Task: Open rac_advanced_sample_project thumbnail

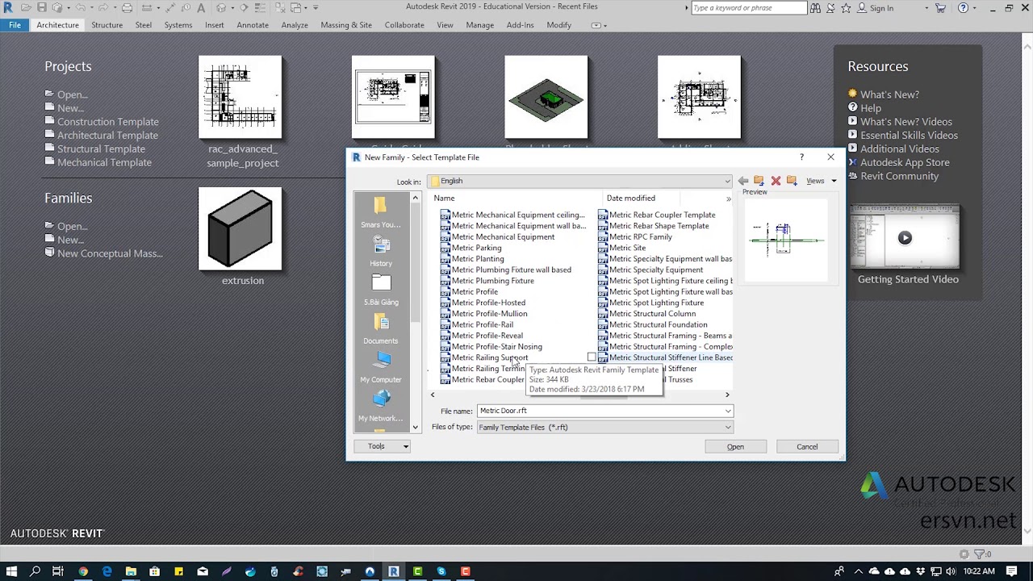Action: [240, 97]
